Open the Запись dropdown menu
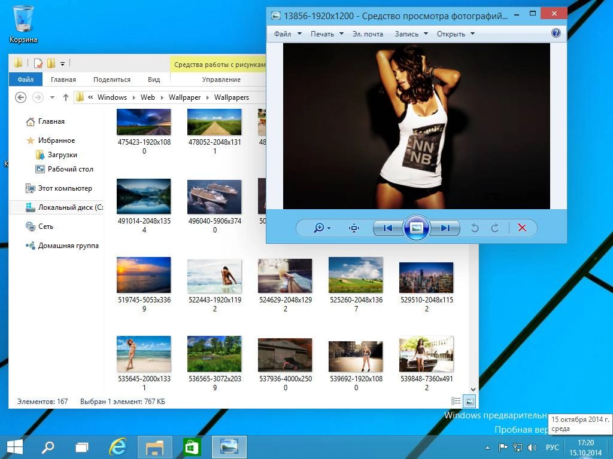 [x=411, y=34]
